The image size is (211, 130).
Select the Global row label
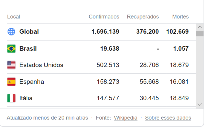(x=29, y=32)
